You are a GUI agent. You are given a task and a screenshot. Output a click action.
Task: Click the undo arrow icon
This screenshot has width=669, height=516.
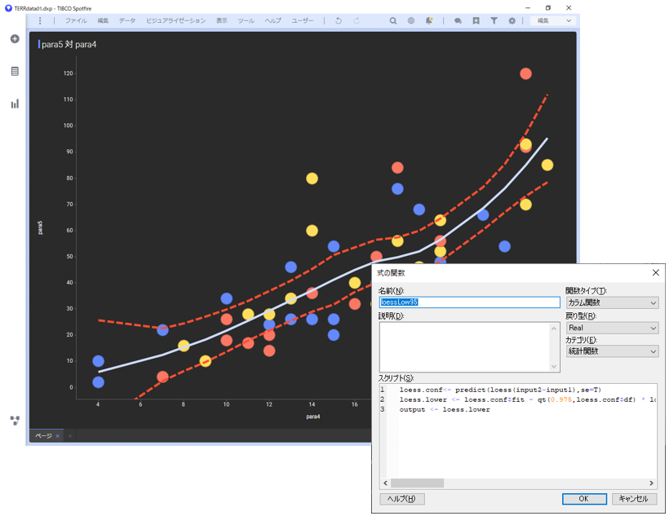click(339, 20)
